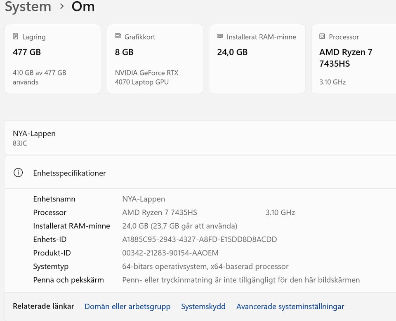396x321 pixels.
Task: Click the 24,0 GB value in the RAM card
Action: tap(232, 52)
